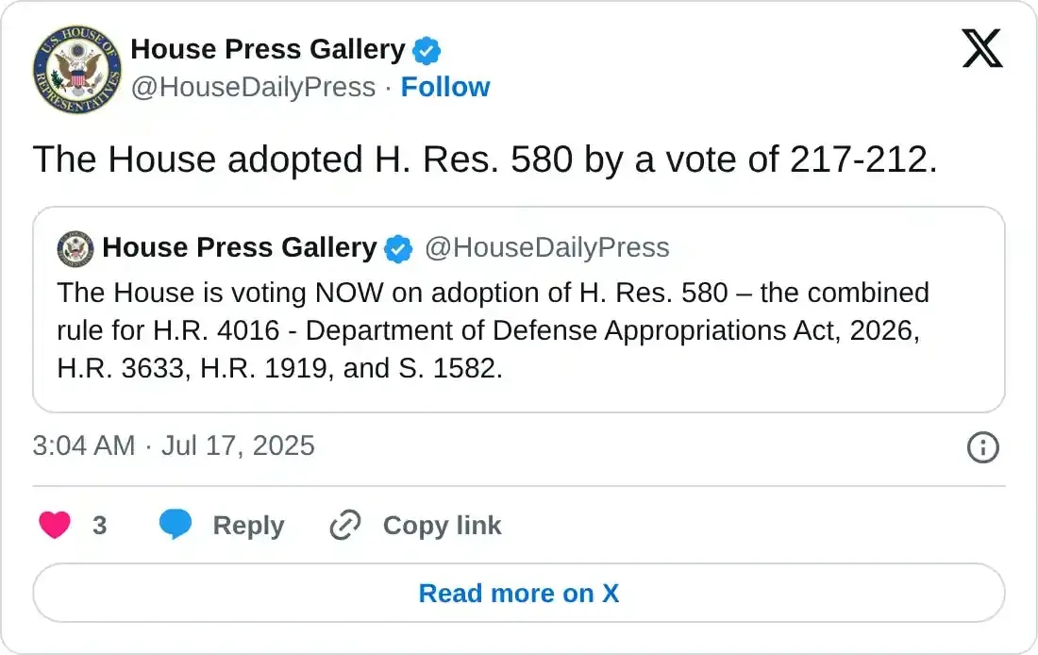Click the verified badge inside the quoted tweet

click(x=398, y=249)
